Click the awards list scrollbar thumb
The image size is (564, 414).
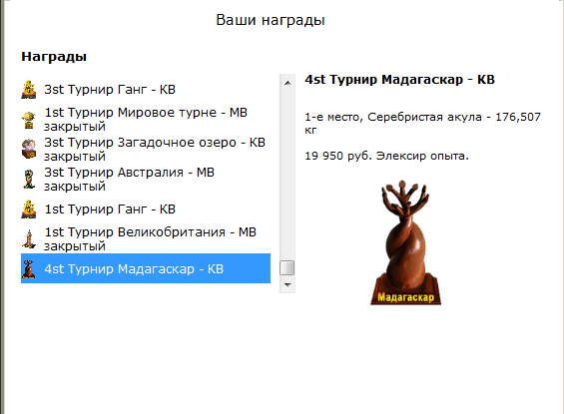[287, 267]
